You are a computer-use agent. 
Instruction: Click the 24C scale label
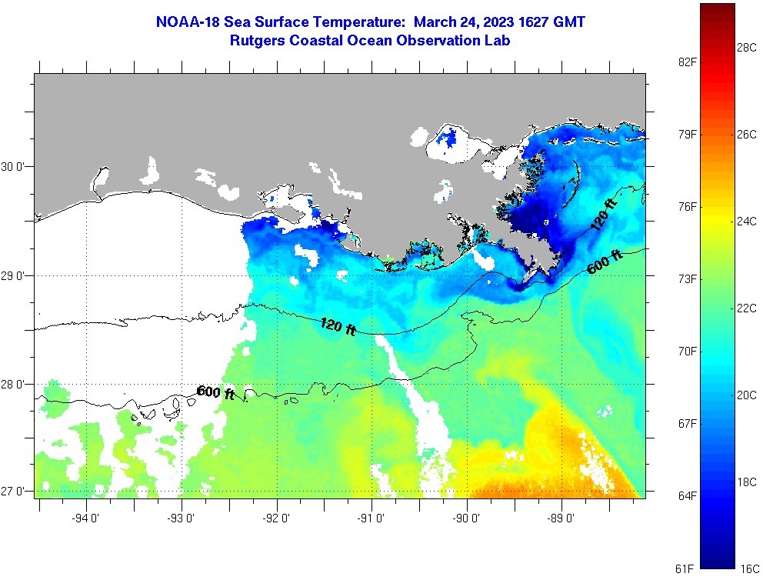pos(746,222)
